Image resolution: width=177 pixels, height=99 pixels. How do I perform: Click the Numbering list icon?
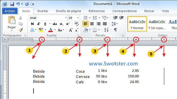[x=95, y=18]
